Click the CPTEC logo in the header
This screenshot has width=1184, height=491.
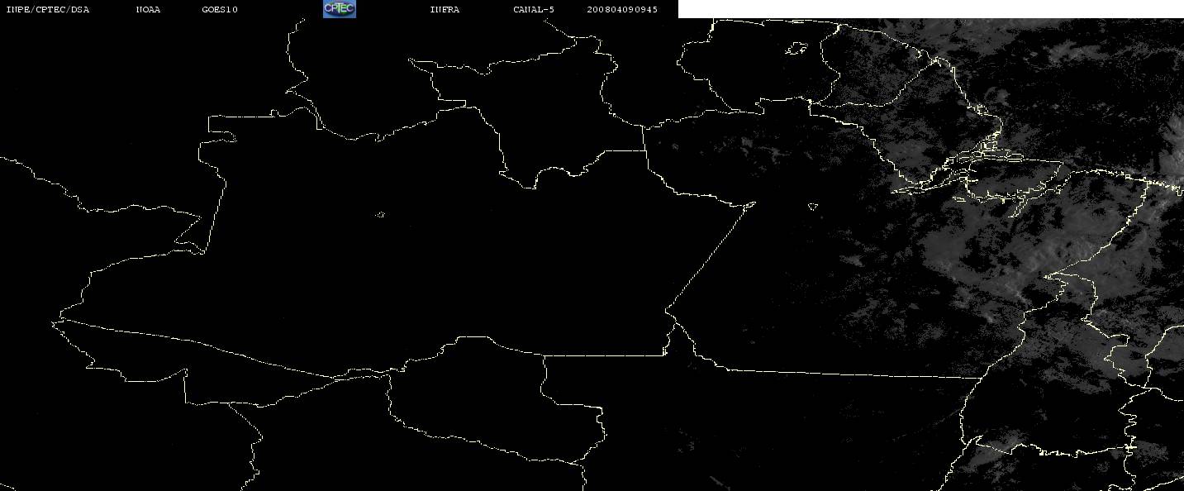pyautogui.click(x=339, y=9)
